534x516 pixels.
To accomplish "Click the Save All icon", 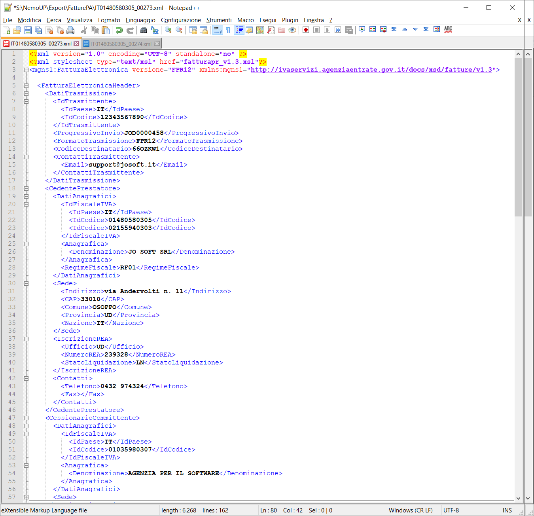I will pos(38,30).
